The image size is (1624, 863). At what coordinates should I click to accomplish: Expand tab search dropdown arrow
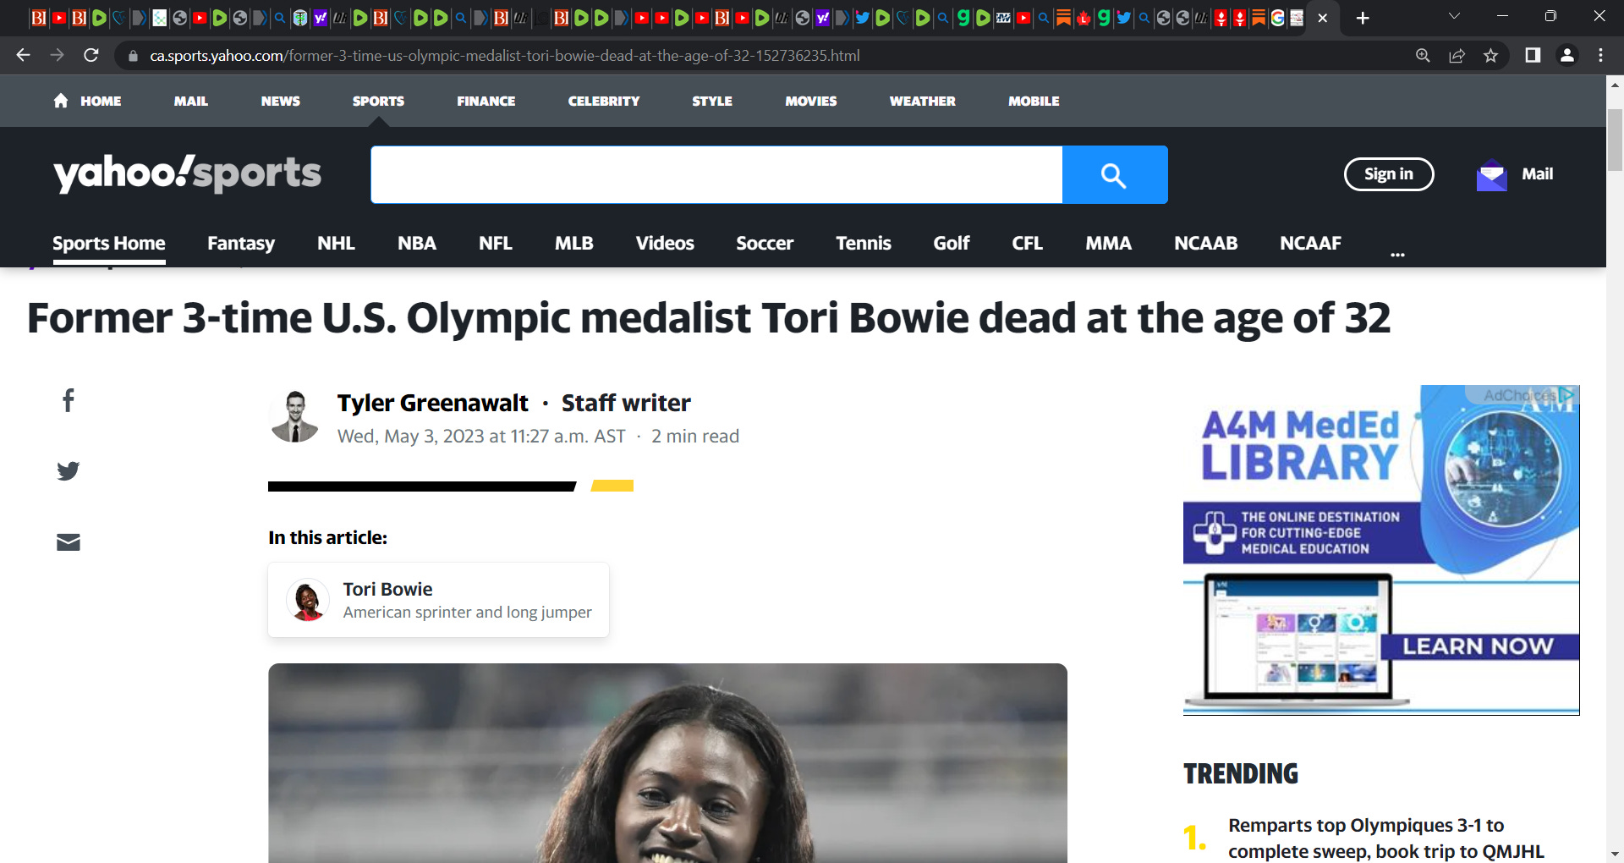click(1454, 16)
